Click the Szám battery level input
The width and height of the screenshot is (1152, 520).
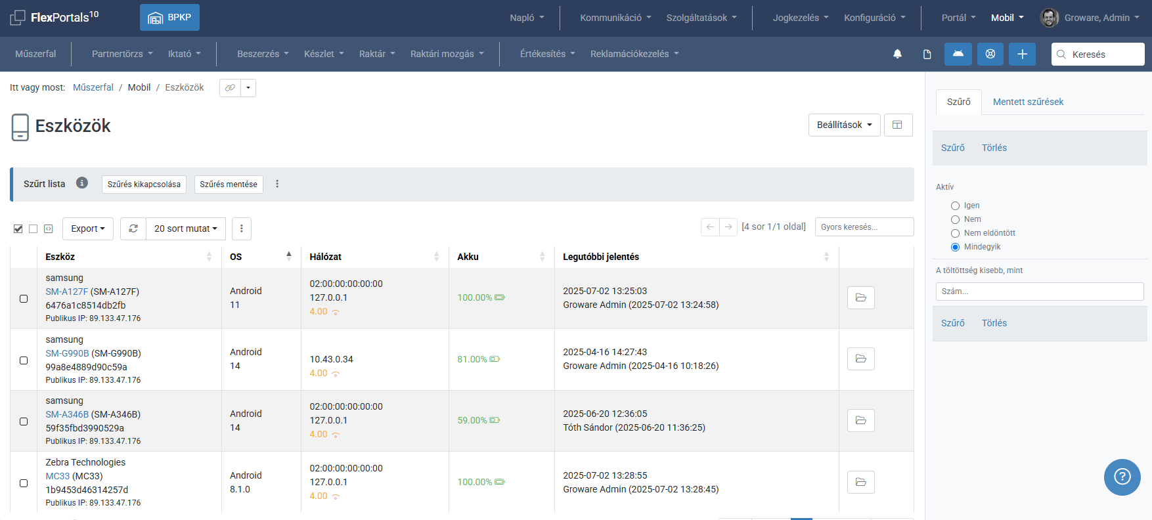(x=1040, y=292)
